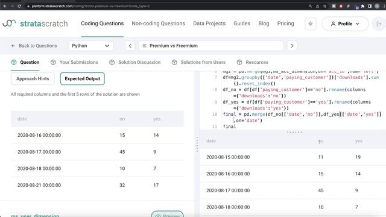Click 'yes' column header in results table

[359, 141]
